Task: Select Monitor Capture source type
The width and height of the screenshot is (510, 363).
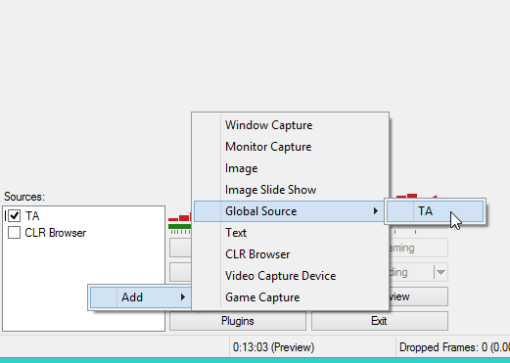Action: point(291,147)
